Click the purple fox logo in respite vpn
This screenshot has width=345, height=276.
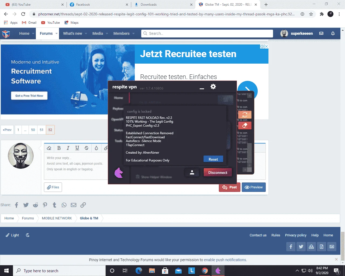click(x=119, y=173)
